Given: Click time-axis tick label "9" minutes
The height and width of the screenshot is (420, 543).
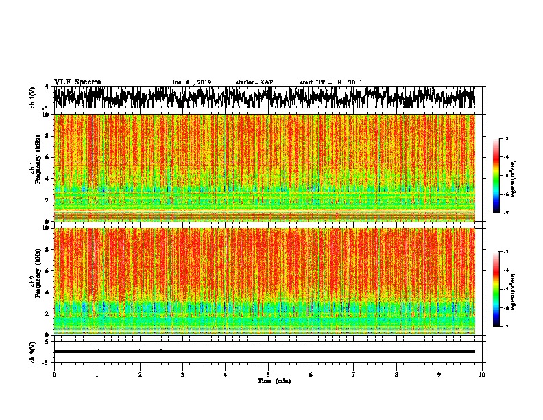Looking at the screenshot, I should click(x=439, y=375).
